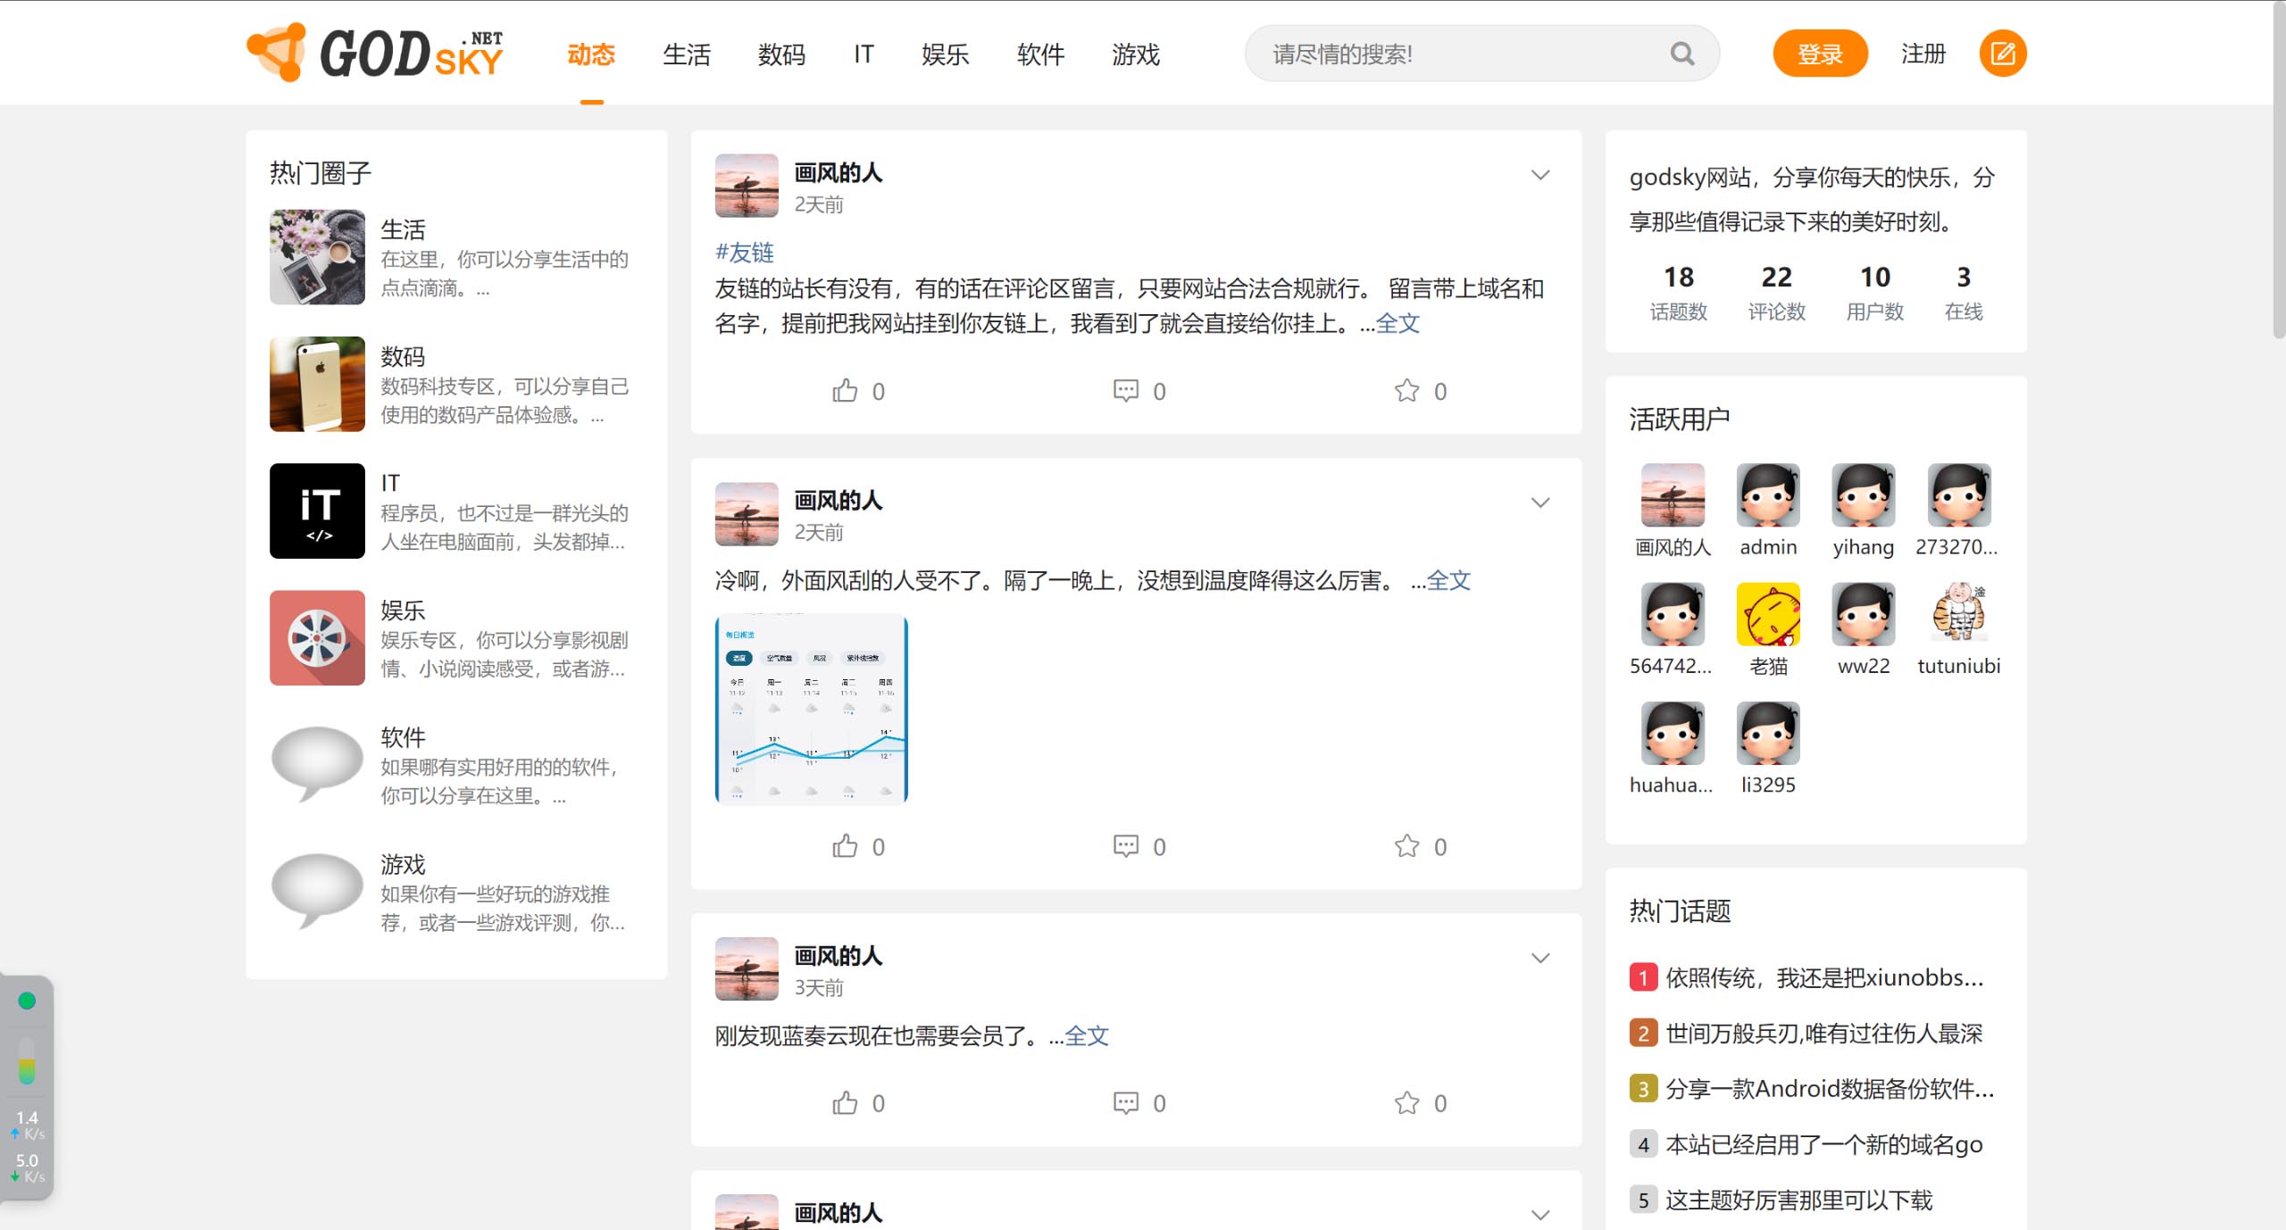Image resolution: width=2286 pixels, height=1230 pixels.
Task: Open hot topic 依照传统，我还是把xiunobbs
Action: (1824, 977)
